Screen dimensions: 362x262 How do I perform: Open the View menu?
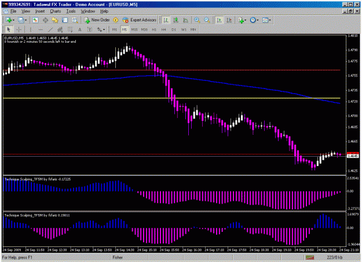[25, 12]
